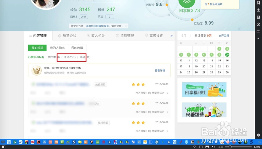Open the 51 bookmark icon

tap(139, 142)
